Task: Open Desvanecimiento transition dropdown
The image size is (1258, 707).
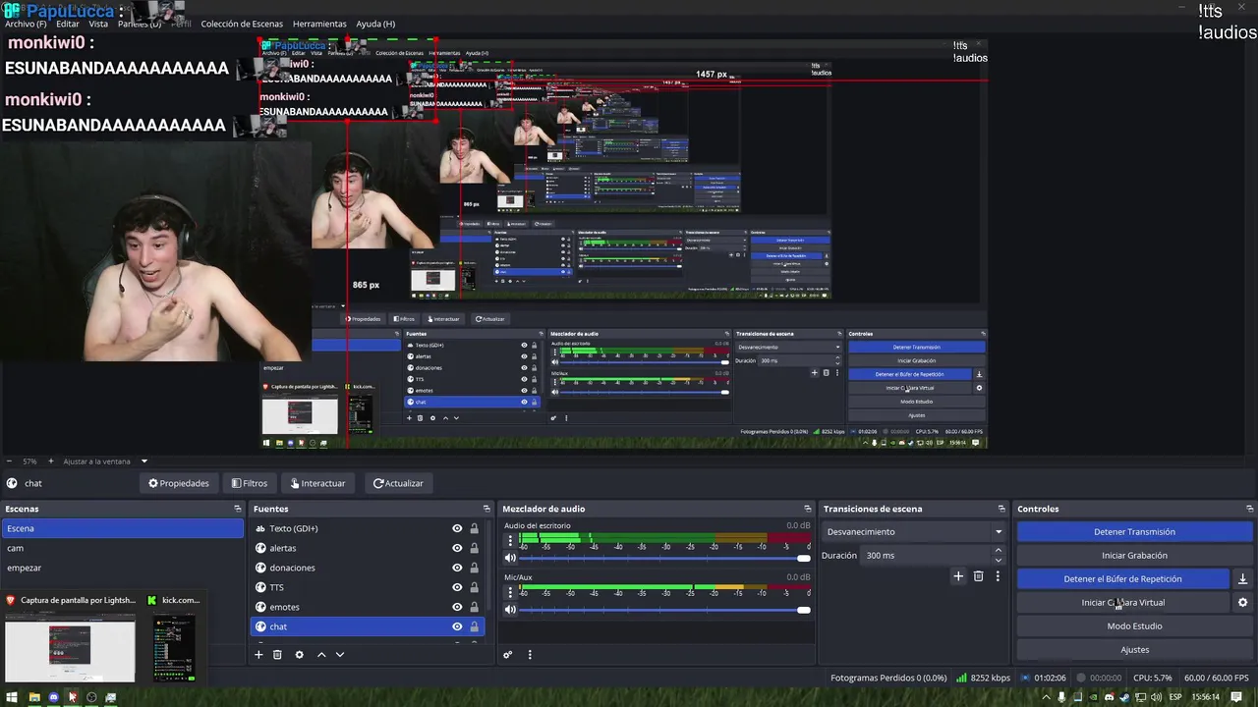Action: click(x=914, y=531)
